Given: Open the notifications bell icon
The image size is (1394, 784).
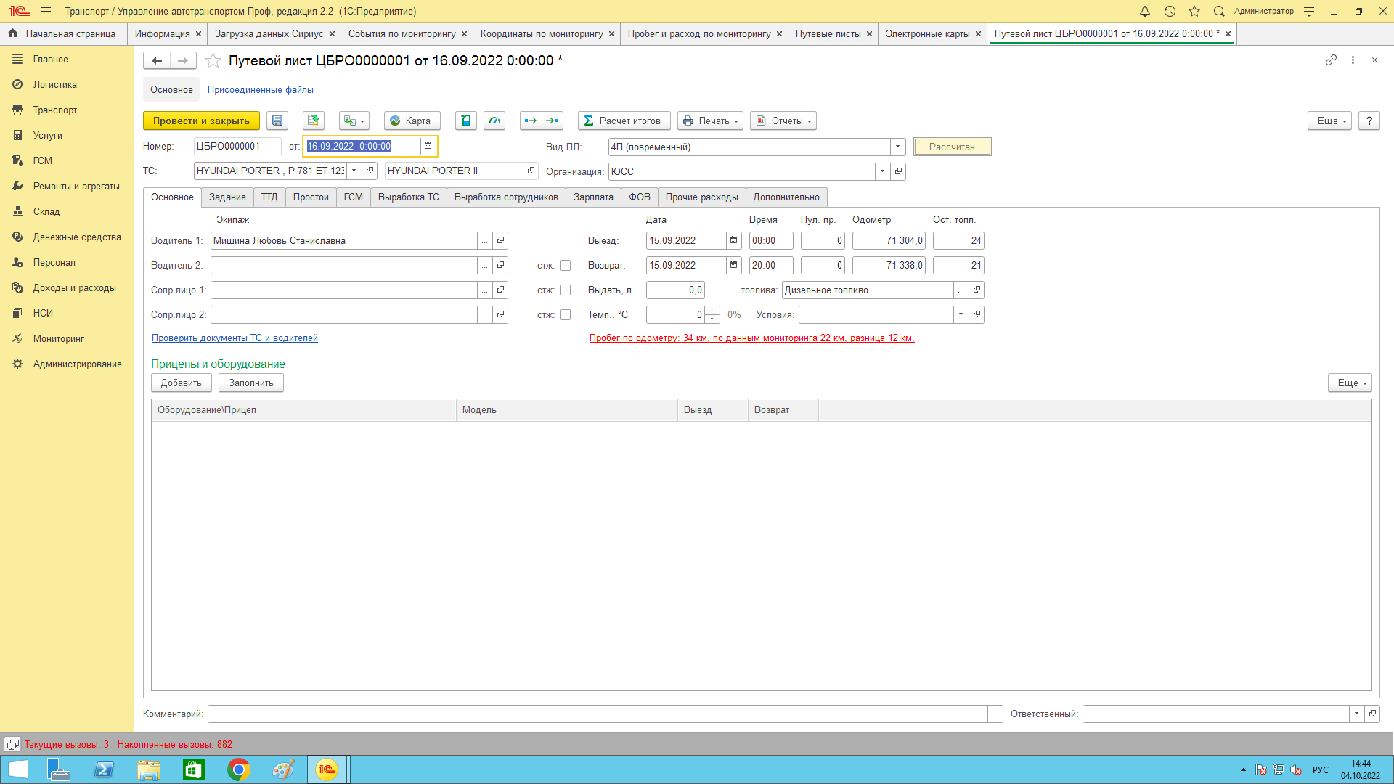Looking at the screenshot, I should pos(1145,11).
